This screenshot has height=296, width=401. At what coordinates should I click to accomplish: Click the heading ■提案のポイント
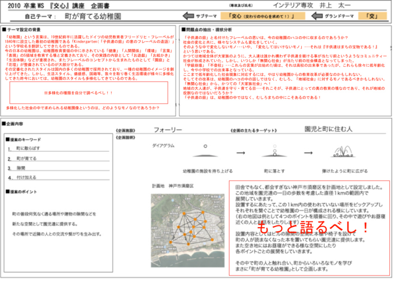click(22, 192)
